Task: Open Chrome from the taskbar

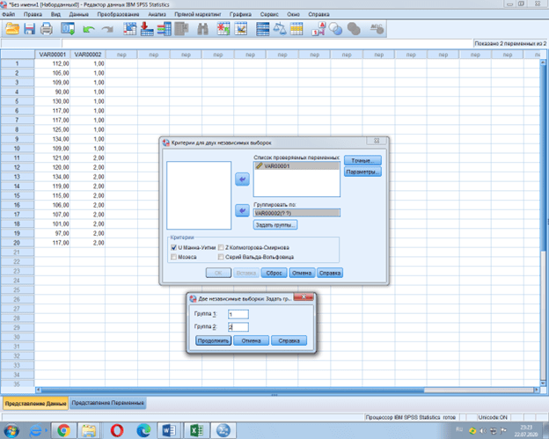Action: pyautogui.click(x=63, y=430)
